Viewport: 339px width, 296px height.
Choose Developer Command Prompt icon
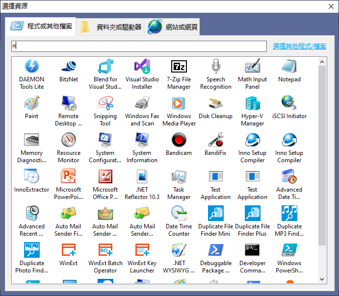[252, 250]
